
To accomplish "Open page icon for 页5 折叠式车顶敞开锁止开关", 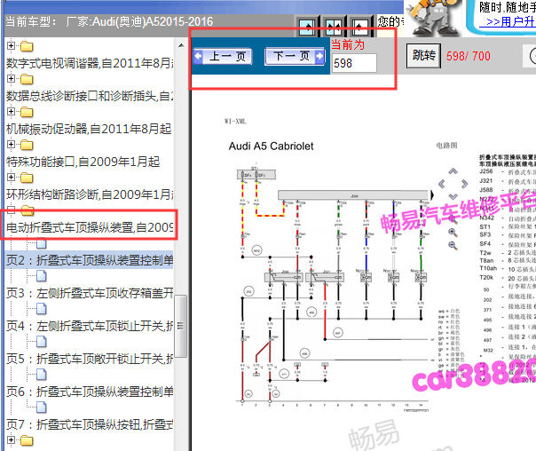I will pyautogui.click(x=42, y=342).
